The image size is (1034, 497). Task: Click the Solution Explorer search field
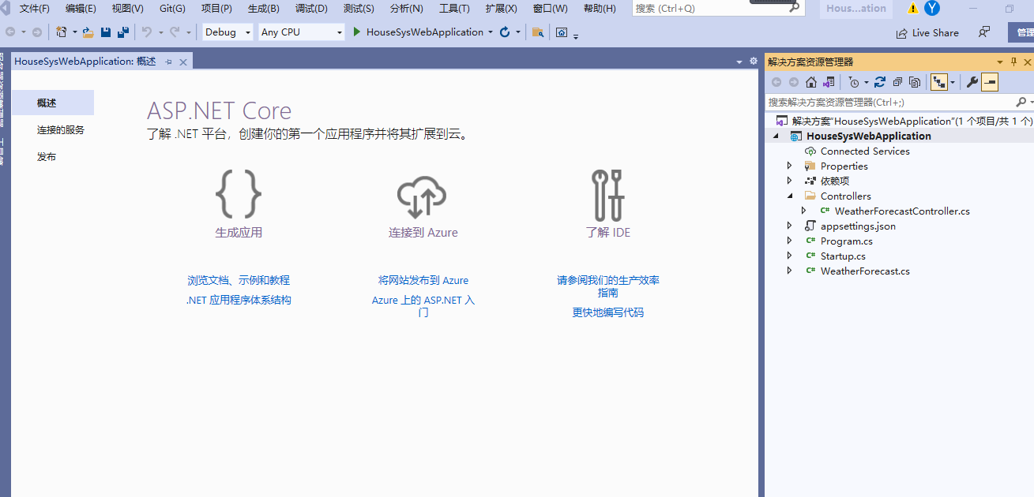(x=899, y=102)
